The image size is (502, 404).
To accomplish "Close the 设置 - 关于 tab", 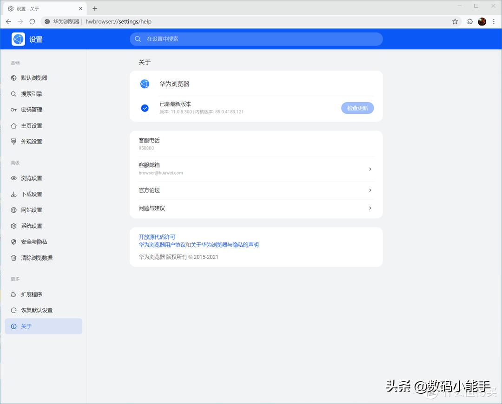I will pyautogui.click(x=81, y=9).
